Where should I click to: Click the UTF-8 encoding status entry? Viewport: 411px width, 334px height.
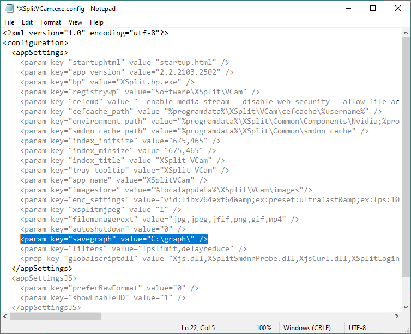point(357,328)
